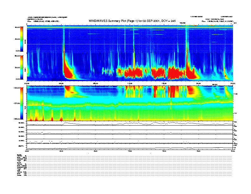The height and width of the screenshot is (194, 251).
Task: Click the 20:00 tick label under the RAD1 spectrogram
Action: 198,83
